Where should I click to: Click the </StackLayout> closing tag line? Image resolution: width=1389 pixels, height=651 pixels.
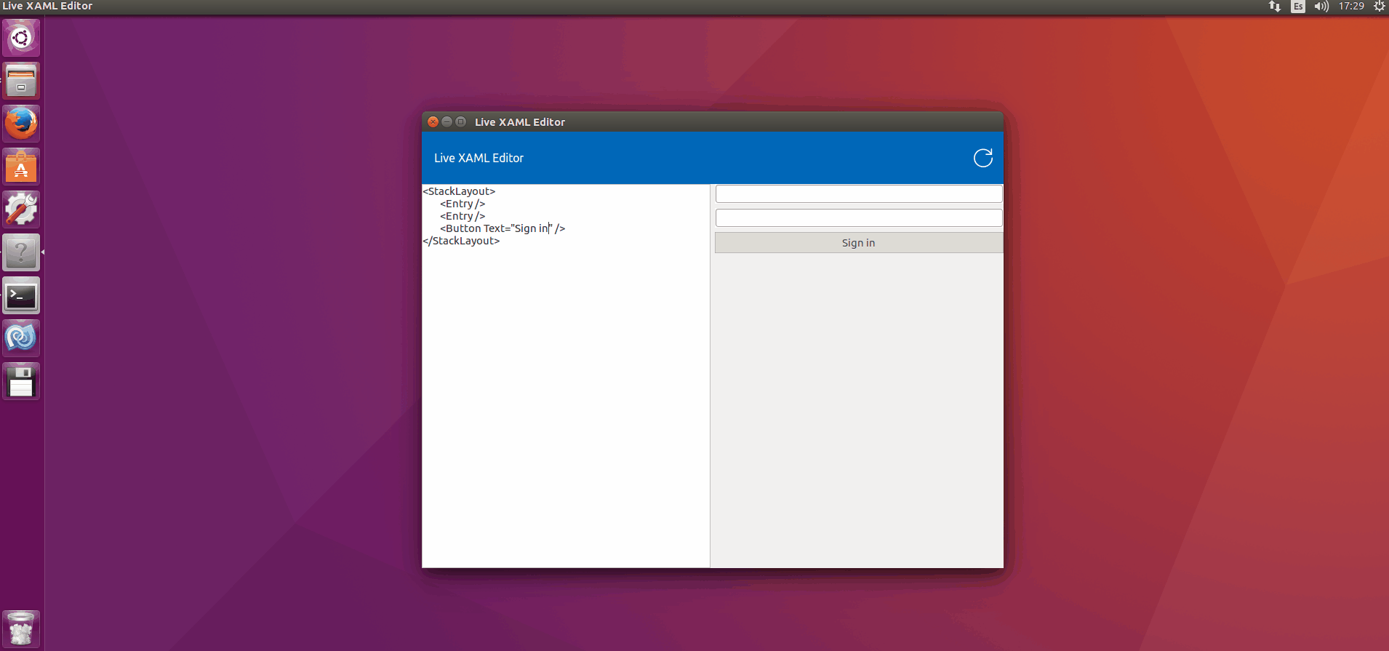point(461,241)
